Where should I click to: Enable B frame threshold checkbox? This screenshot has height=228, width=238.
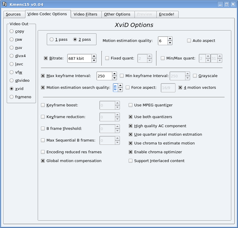click(43, 129)
